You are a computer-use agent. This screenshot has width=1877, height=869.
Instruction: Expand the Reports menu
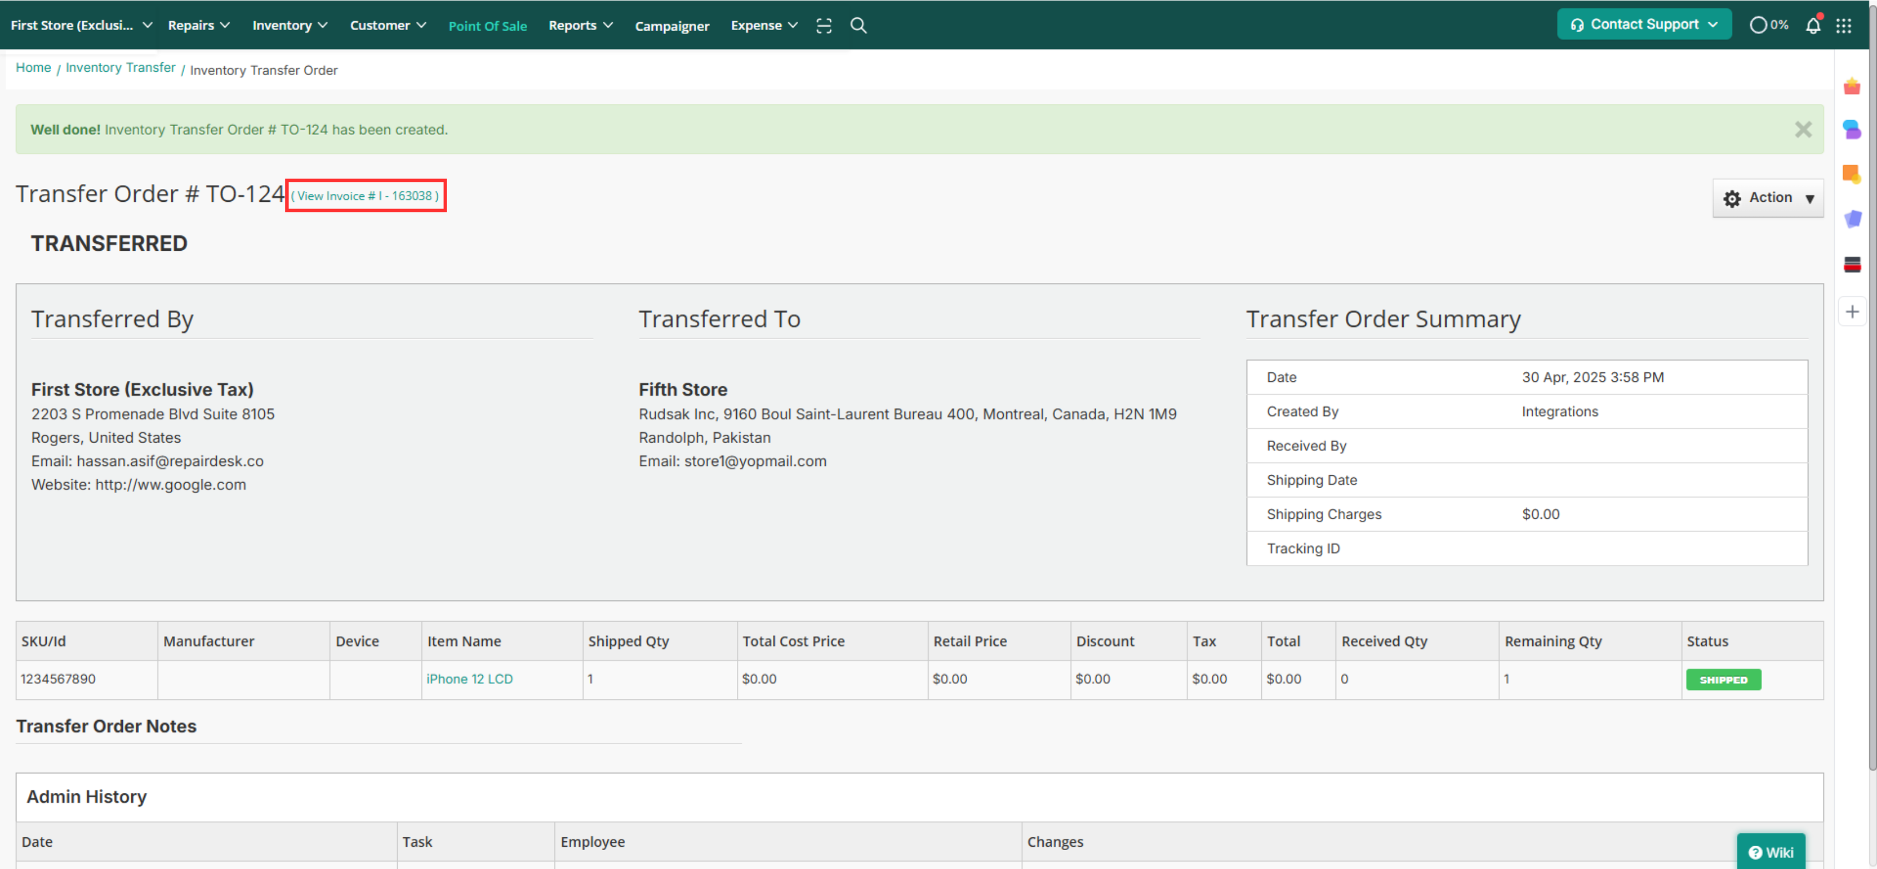click(580, 25)
